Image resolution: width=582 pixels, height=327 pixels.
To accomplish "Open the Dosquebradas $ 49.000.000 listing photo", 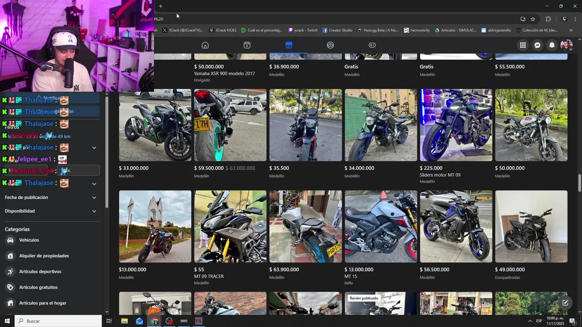I will (532, 226).
